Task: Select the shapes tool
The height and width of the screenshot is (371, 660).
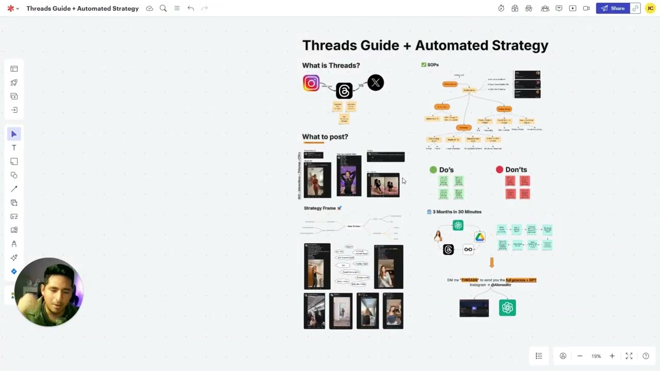Action: pyautogui.click(x=14, y=175)
